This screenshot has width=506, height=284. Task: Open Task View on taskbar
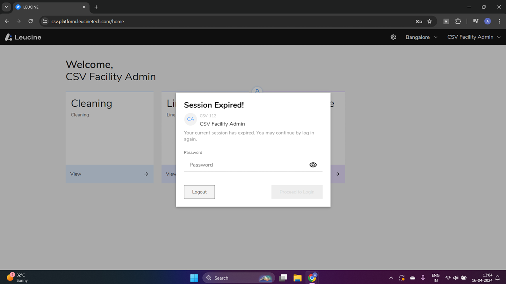click(x=283, y=278)
